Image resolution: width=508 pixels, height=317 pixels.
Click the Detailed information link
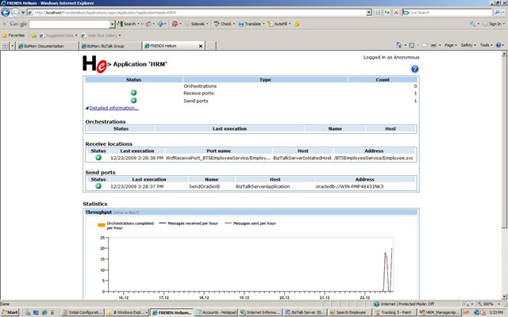tap(114, 108)
